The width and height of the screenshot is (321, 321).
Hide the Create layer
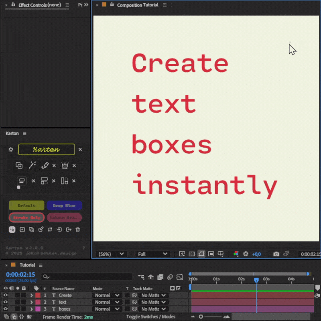point(5,295)
